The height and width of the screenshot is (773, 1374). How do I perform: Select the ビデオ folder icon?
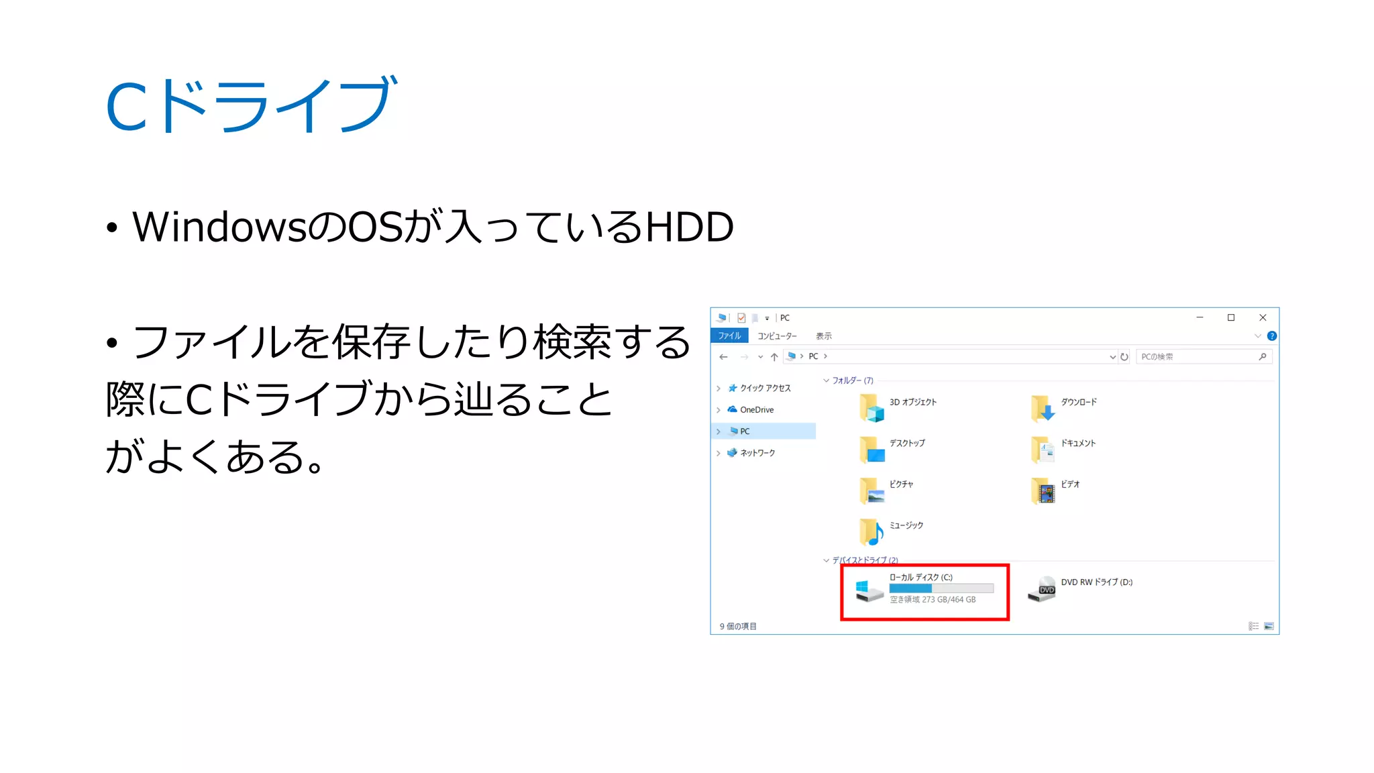tap(1043, 491)
